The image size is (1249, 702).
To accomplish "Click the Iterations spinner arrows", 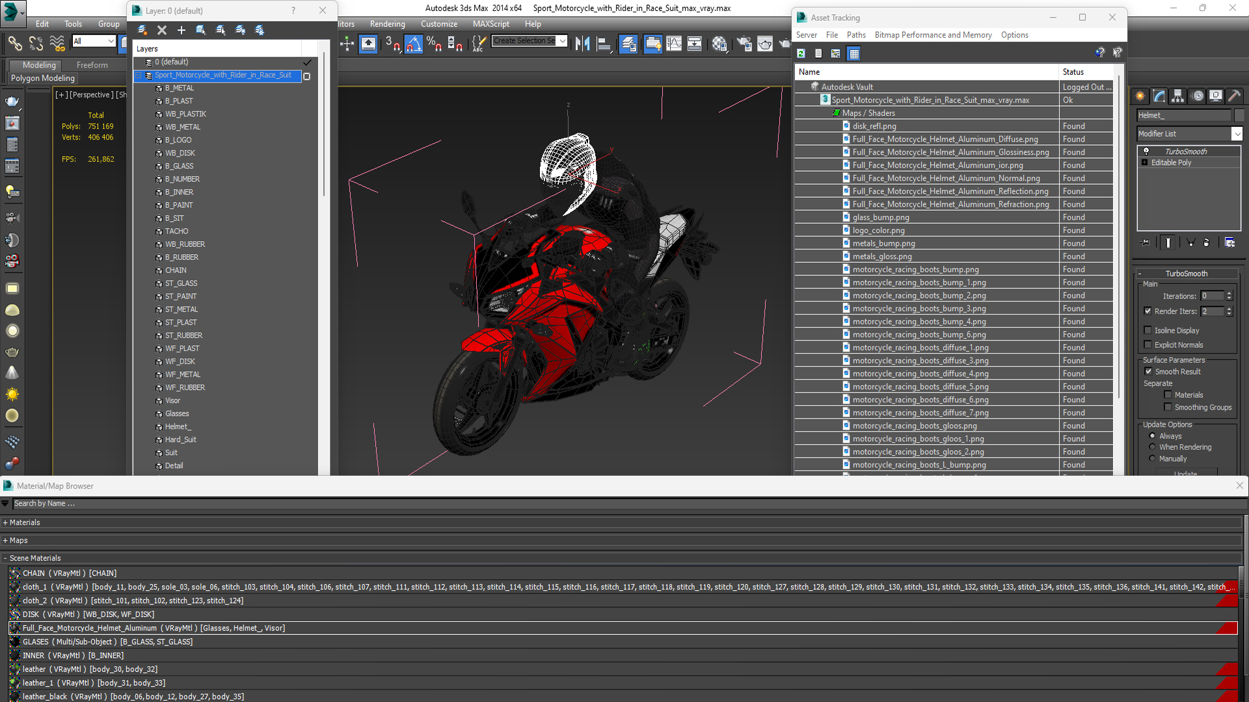I will pyautogui.click(x=1229, y=296).
